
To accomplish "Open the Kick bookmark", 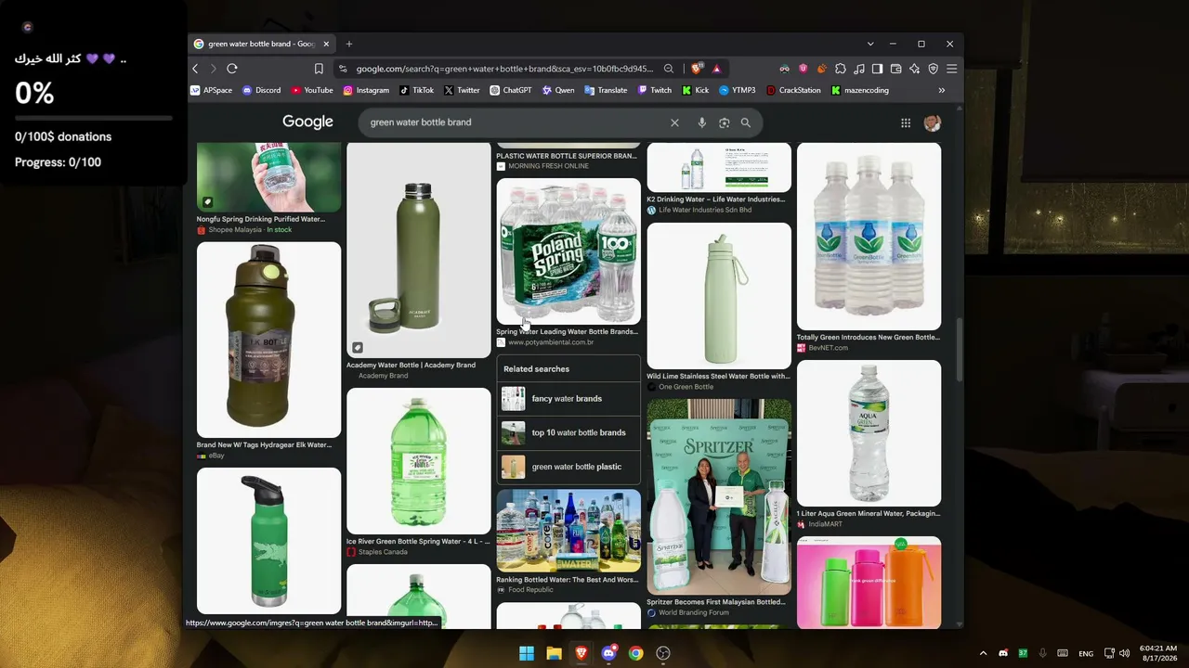I will 696,90.
